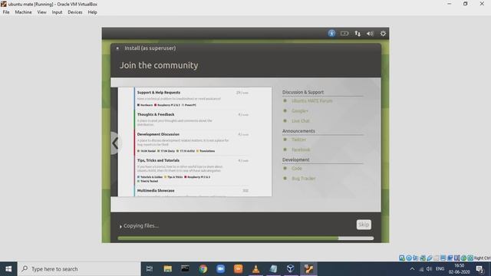Open the VirtualBox Help menu
The height and width of the screenshot is (276, 491).
[x=92, y=12]
